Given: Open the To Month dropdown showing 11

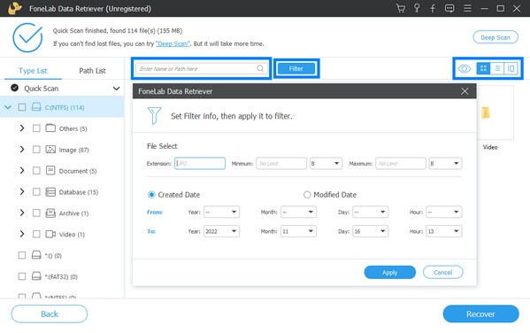Looking at the screenshot, I should (298, 231).
